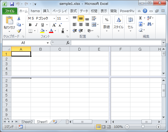Toggle Align Text Right
This screenshot has height=132, width=168.
(87, 25)
